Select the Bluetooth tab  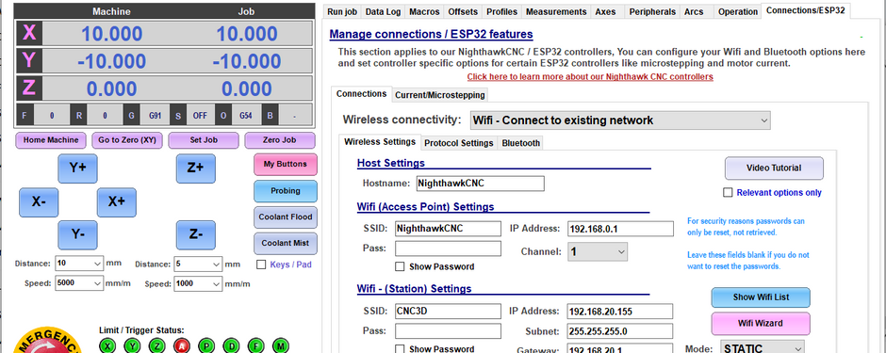521,143
